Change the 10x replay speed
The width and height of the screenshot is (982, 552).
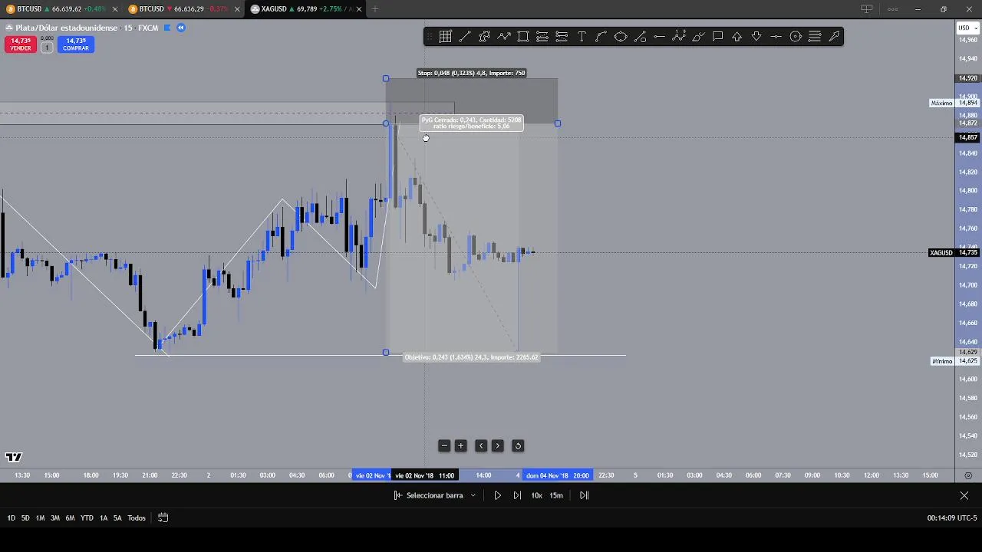point(536,495)
